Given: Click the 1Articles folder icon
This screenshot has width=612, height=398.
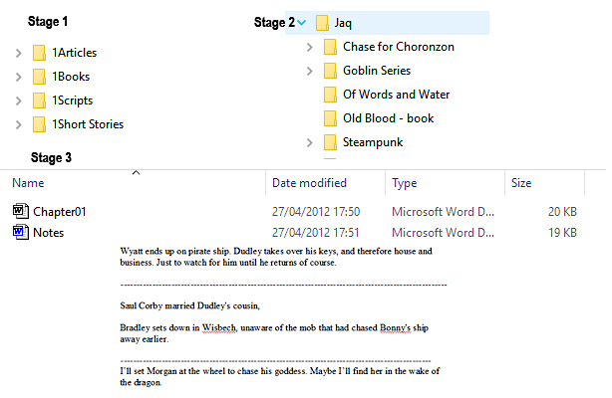Looking at the screenshot, I should pos(39,53).
